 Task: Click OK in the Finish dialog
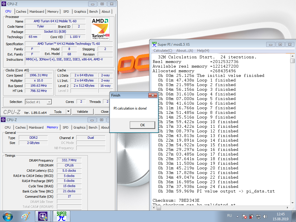(x=143, y=125)
